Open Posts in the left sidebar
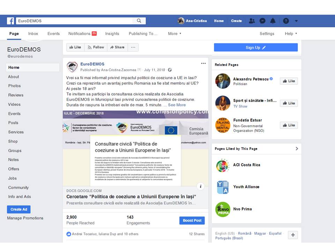Viewport: 335px width, 251px height. pyautogui.click(x=13, y=123)
